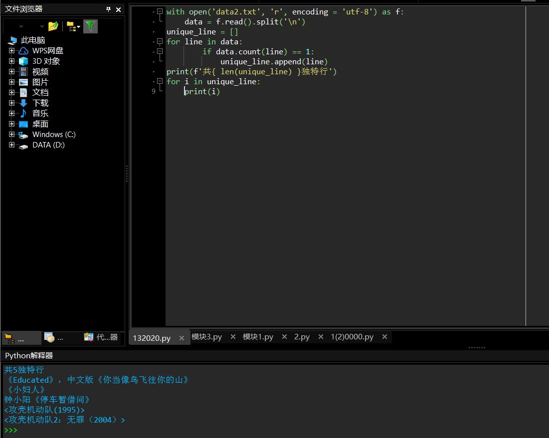Collapse the 'if data.count' fold marker
The height and width of the screenshot is (438, 549).
coord(160,51)
